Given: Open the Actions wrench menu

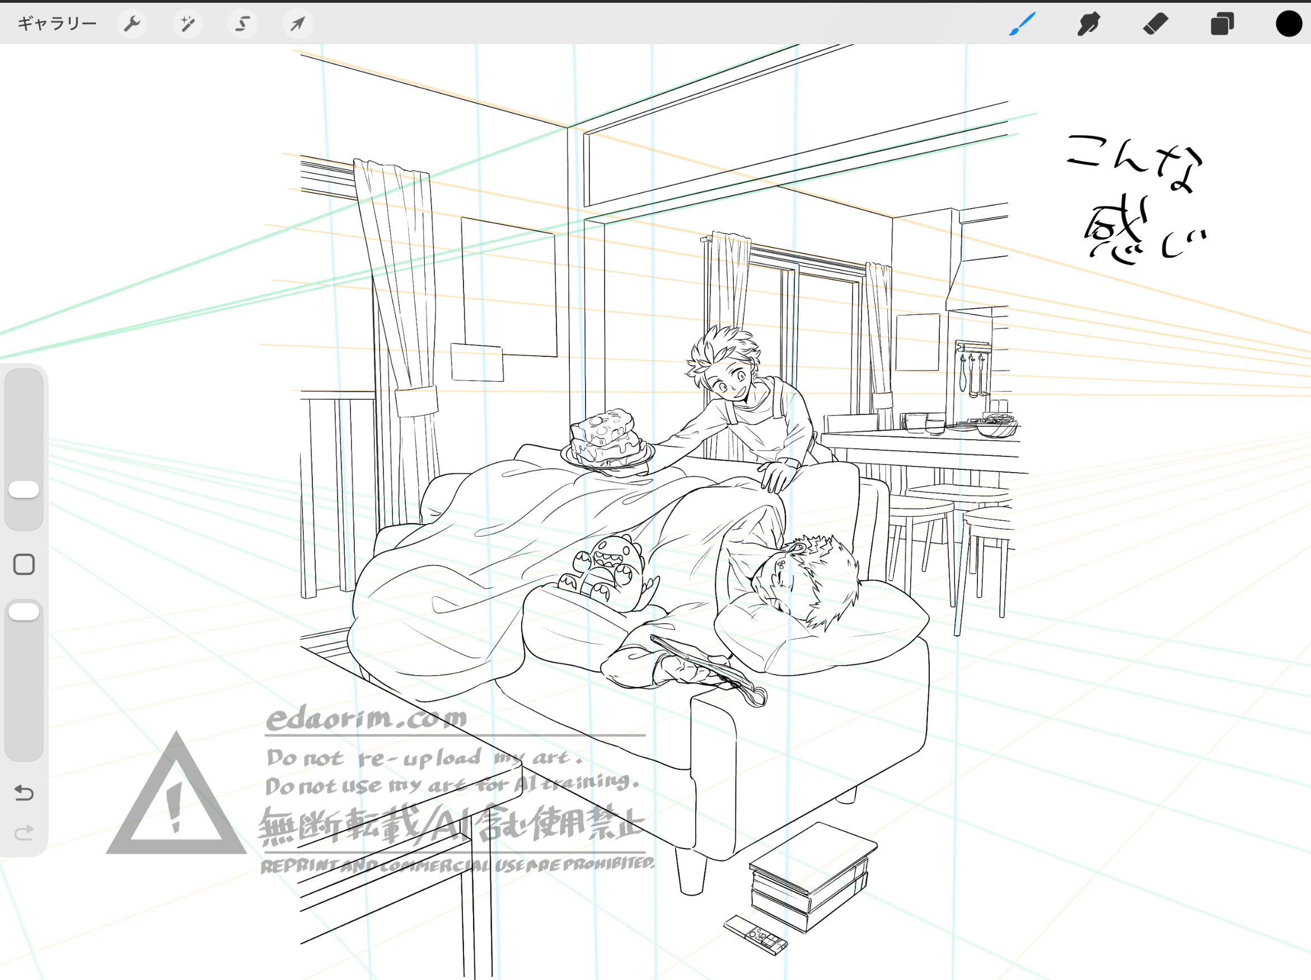Looking at the screenshot, I should pyautogui.click(x=132, y=23).
